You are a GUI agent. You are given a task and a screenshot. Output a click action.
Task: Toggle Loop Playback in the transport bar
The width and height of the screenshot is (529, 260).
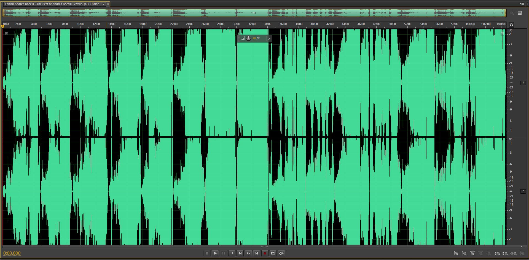pos(273,253)
